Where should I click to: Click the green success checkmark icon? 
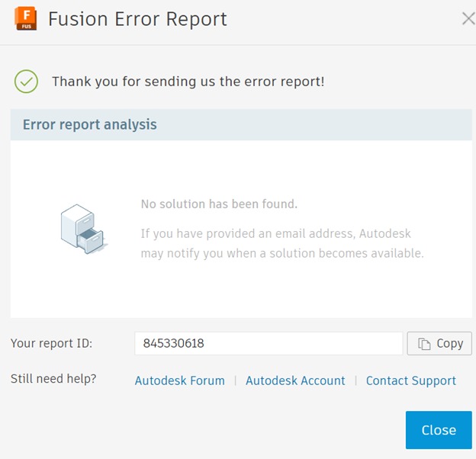(26, 82)
